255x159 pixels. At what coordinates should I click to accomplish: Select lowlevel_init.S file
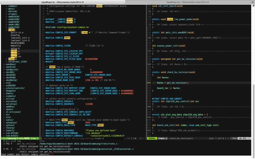20,40
